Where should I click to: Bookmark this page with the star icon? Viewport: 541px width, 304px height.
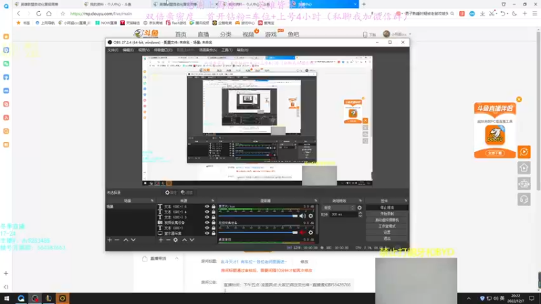coord(62,14)
